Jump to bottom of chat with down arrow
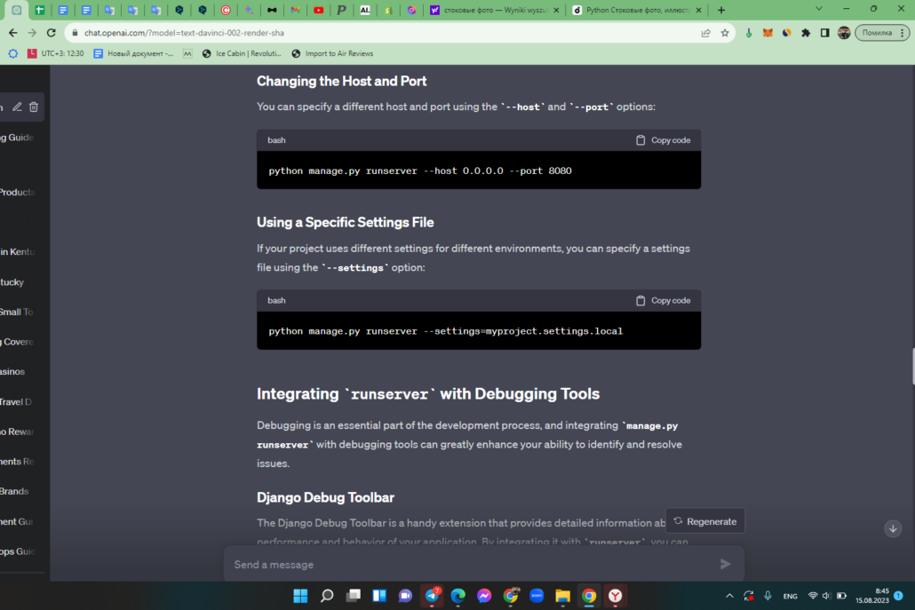The image size is (915, 610). point(893,528)
